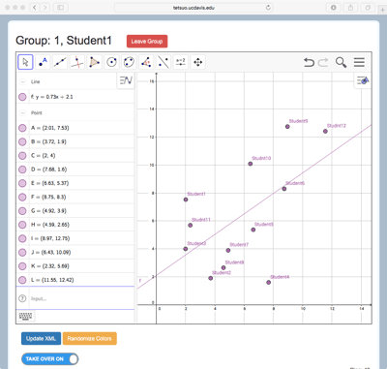Toggle visibility of point H

(22, 225)
